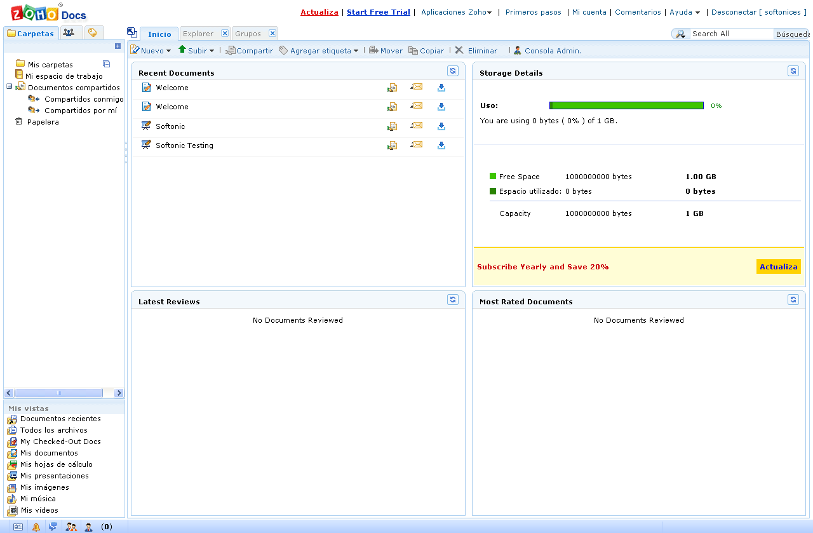Toggle the panel layout icon left of the Inicio tab

pos(132,32)
